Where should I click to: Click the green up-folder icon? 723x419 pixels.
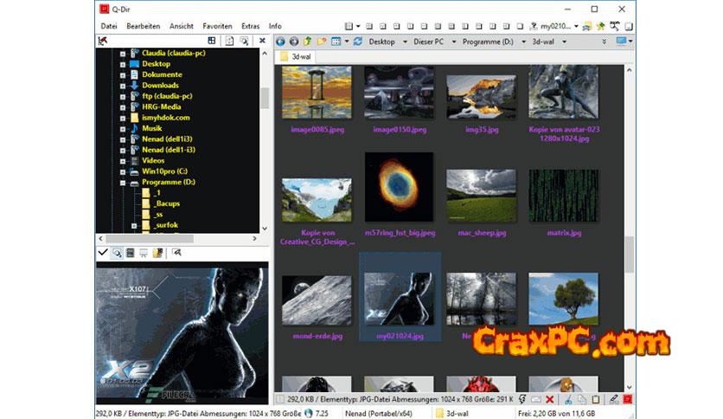[x=308, y=42]
